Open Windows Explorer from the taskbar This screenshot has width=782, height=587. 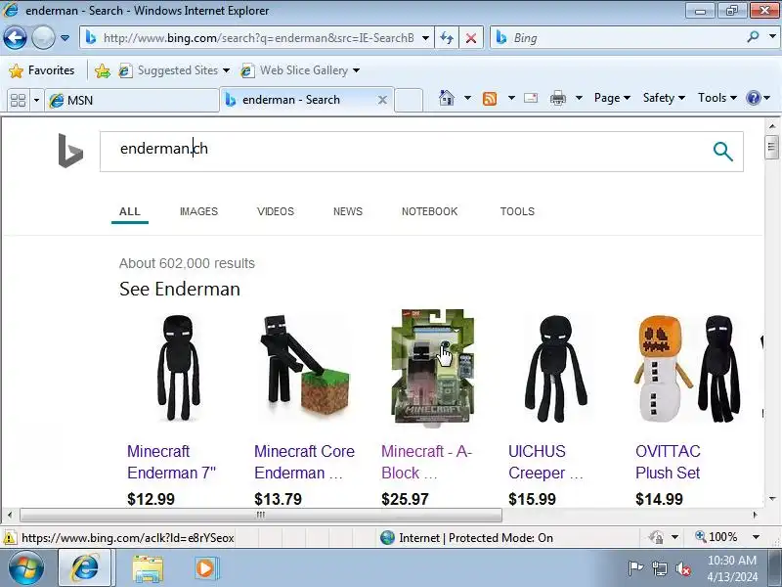148,568
